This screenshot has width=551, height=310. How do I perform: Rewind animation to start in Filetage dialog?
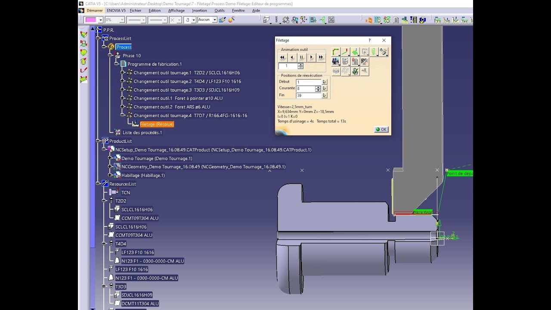click(282, 57)
